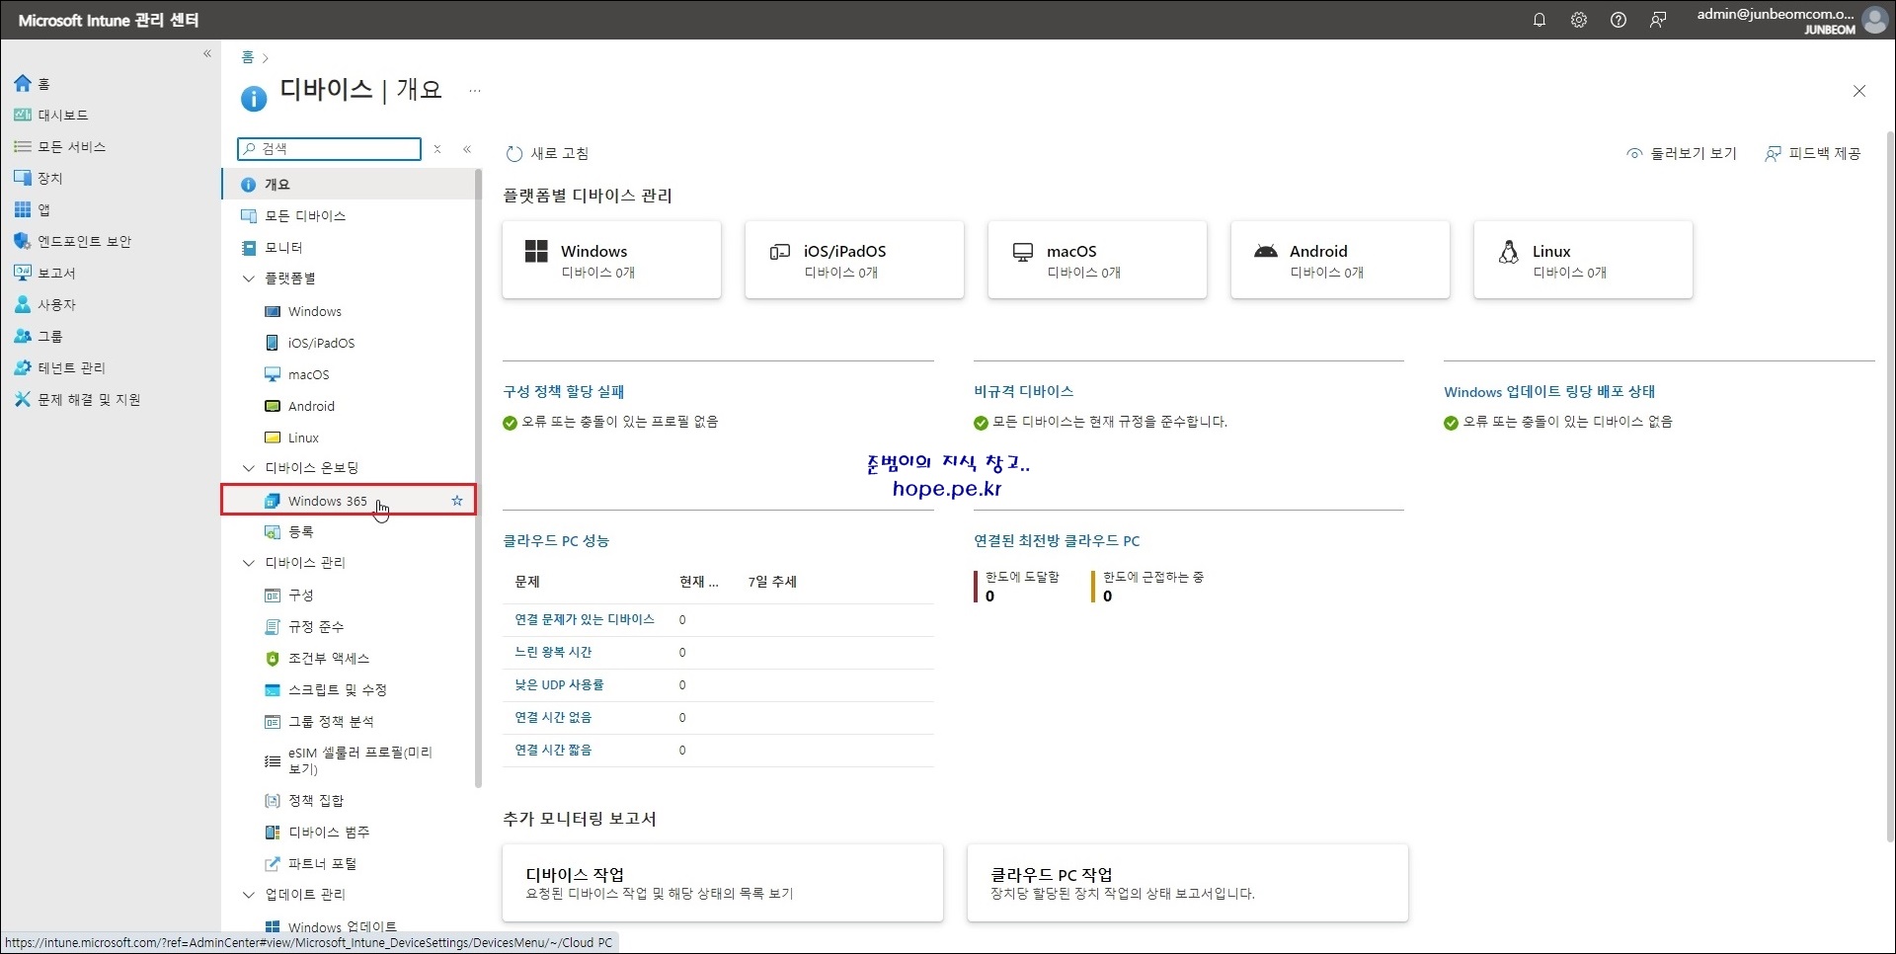Image resolution: width=1896 pixels, height=954 pixels.
Task: Click the 보고서 icon in left navigation
Action: click(x=22, y=274)
